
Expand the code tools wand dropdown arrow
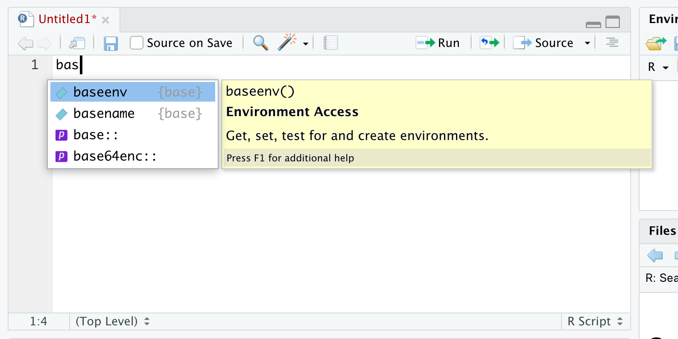tap(306, 44)
